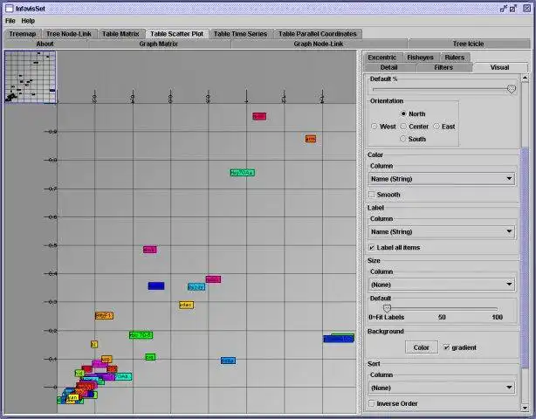Select the orange point at the upper right
Image resolution: width=536 pixels, height=419 pixels.
coord(311,139)
